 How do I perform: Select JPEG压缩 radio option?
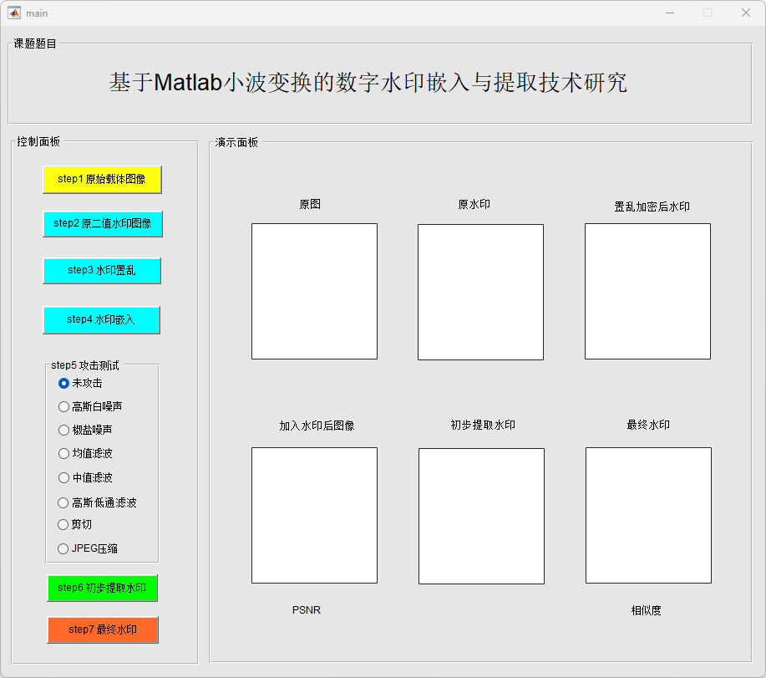point(63,548)
